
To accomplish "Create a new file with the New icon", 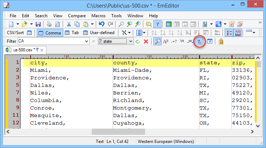I will (x=11, y=24).
